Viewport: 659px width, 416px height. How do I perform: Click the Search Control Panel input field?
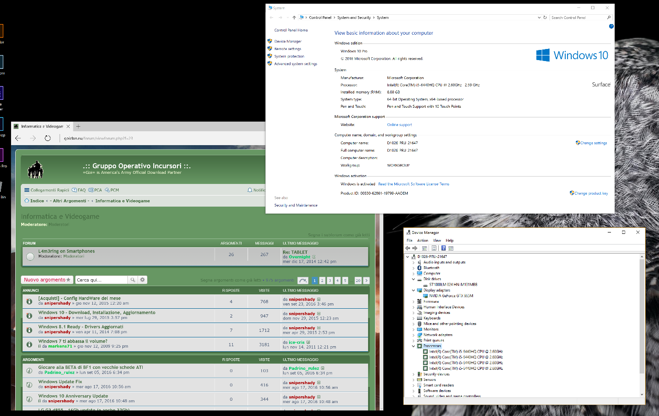(577, 18)
